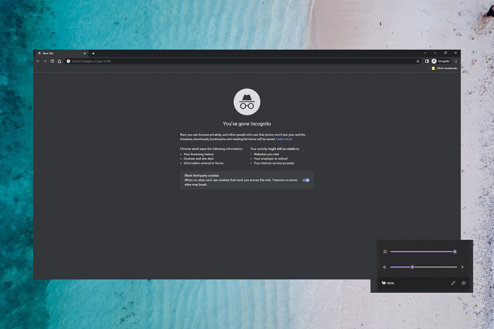Click the battery 100% indicator
Image resolution: width=494 pixels, height=329 pixels.
click(388, 283)
